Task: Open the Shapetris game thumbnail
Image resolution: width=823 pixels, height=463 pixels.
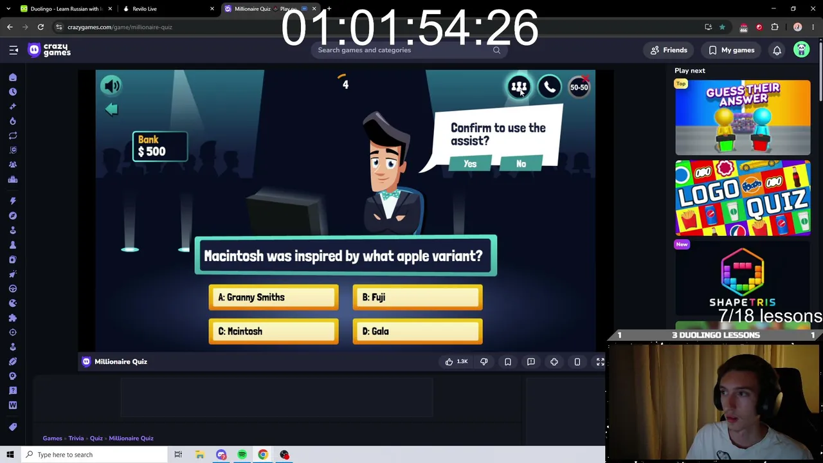Action: pos(743,278)
